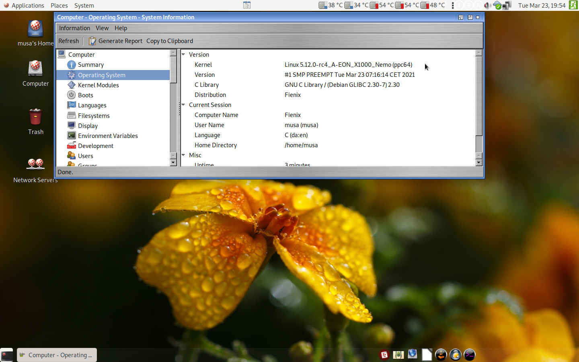Select the Filesystems entry
Screen dimensions: 579x362
(x=93, y=116)
